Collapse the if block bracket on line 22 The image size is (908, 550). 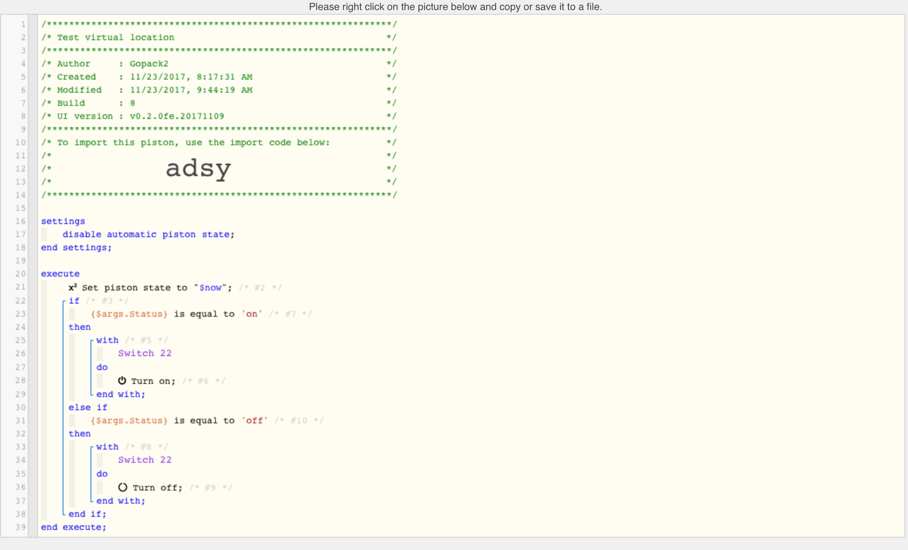(x=64, y=301)
